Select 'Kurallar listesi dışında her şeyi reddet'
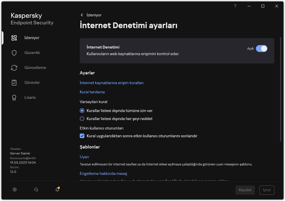 tap(82, 119)
